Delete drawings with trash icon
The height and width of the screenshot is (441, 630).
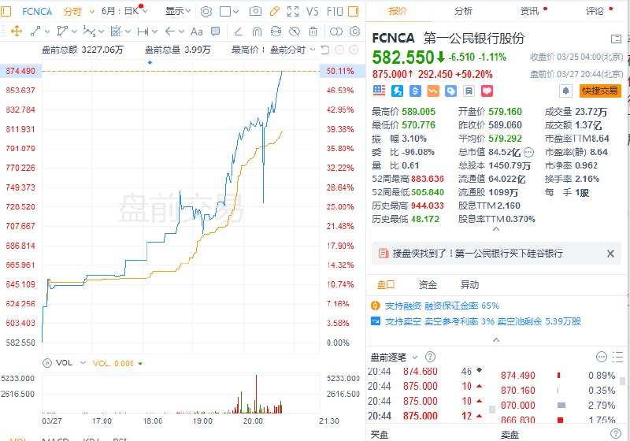coord(313,31)
